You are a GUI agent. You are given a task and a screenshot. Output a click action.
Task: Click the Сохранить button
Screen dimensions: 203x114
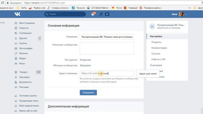pyautogui.click(x=88, y=92)
